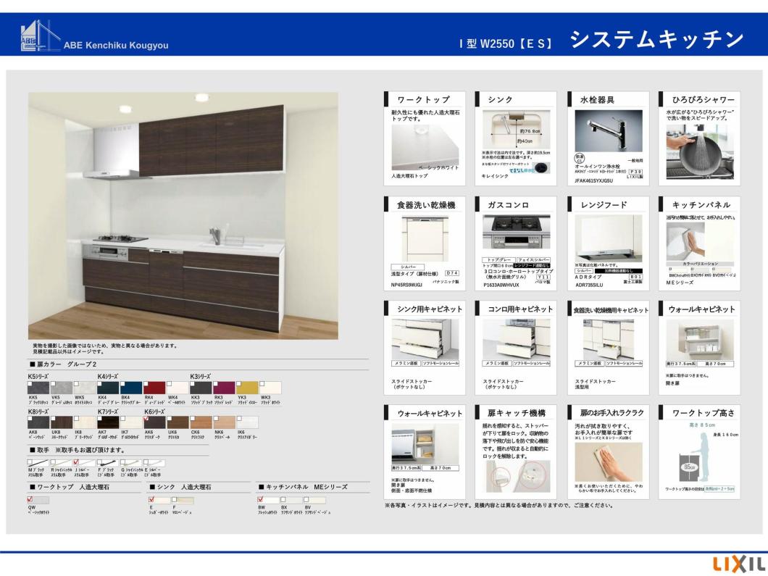The width and height of the screenshot is (768, 576).
Task: Select the ワークトップ feature card image
Action: point(425,147)
